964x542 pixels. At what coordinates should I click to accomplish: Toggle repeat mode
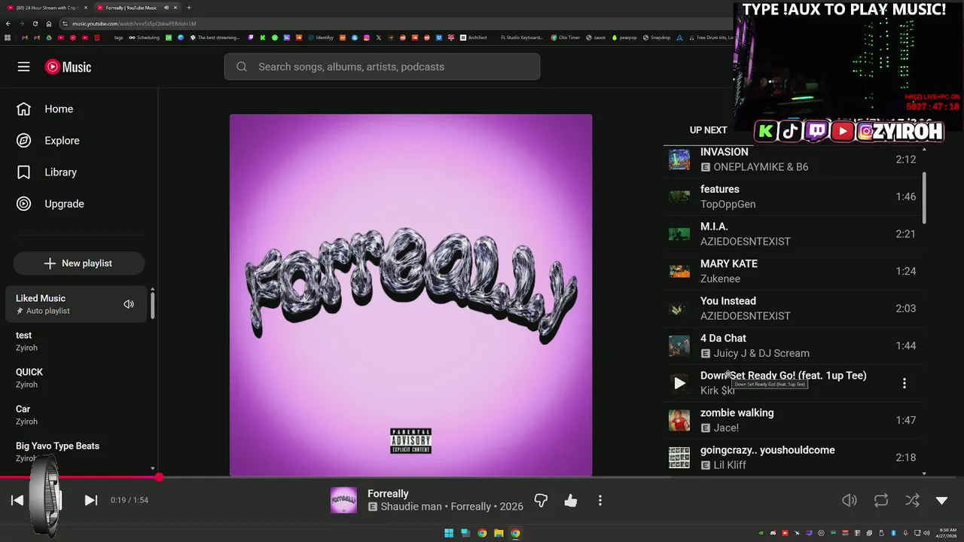click(x=880, y=500)
